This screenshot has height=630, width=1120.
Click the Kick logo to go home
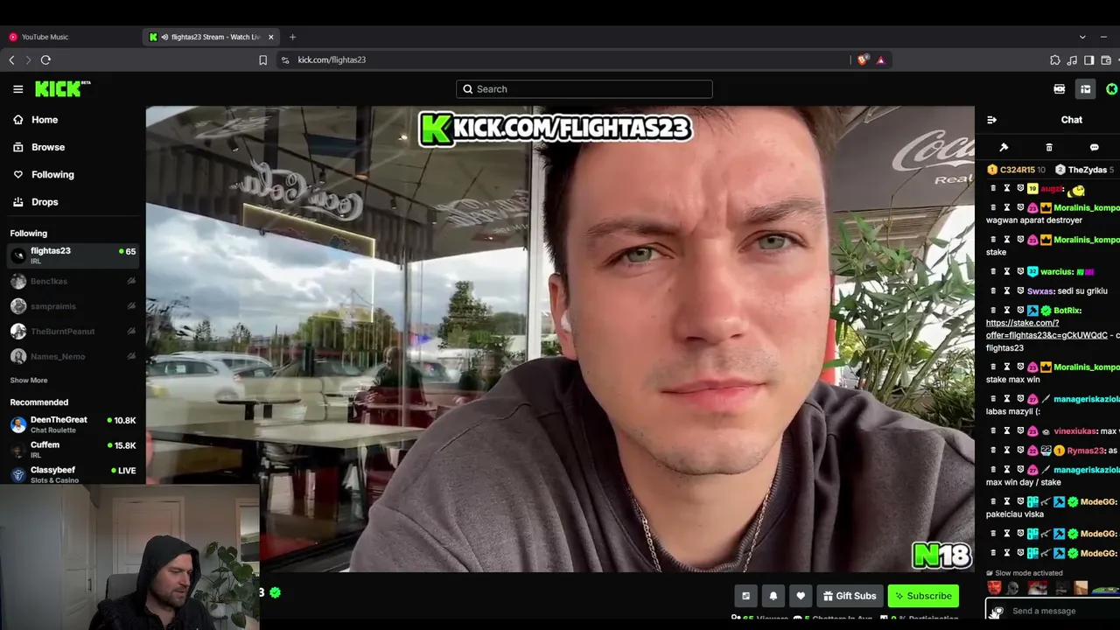[x=62, y=88]
